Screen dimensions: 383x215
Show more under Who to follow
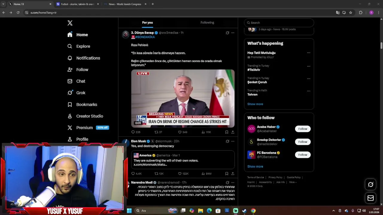point(255,167)
